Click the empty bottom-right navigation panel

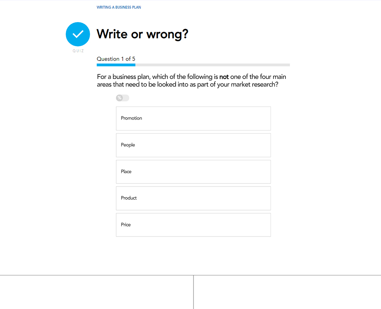[x=287, y=292]
